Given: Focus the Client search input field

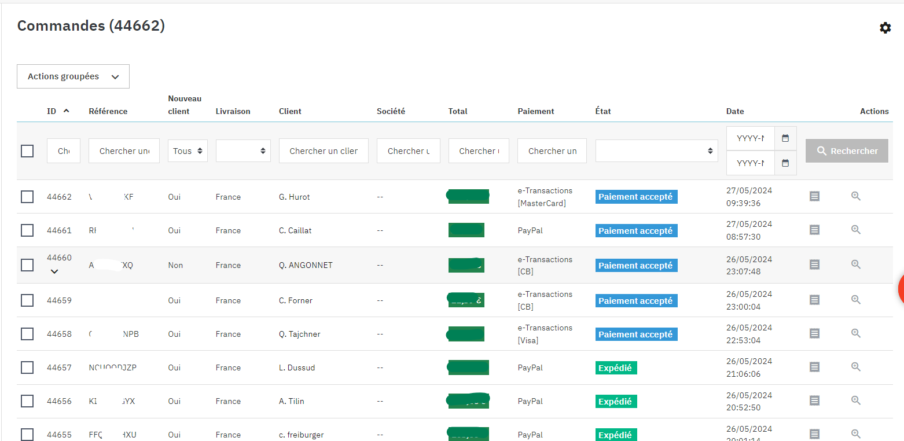Looking at the screenshot, I should click(324, 151).
